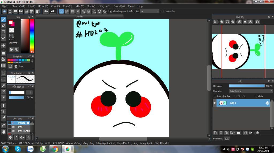274x153 pixels.
Task: Open Công cụ(T) menu
Action: (104, 6)
